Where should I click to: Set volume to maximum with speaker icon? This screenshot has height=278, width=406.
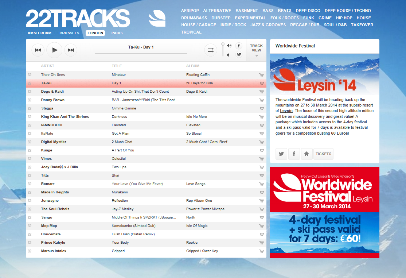[229, 46]
